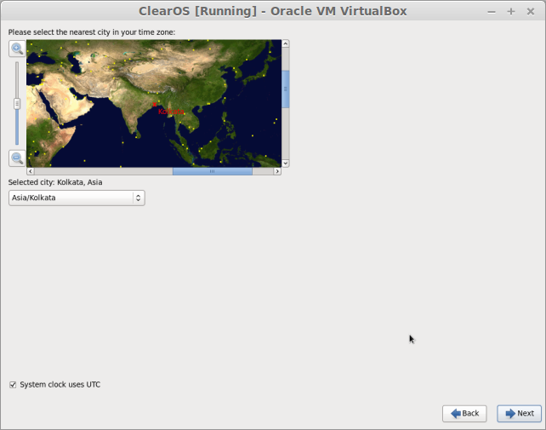Open the Asia/Kolkata time zone dropdown
This screenshot has height=430, width=546.
pyautogui.click(x=77, y=198)
